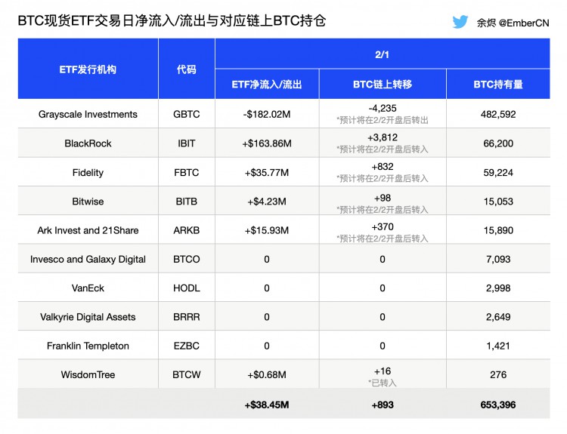Select the Ark Invest and 21Share name
This screenshot has width=567, height=434.
[88, 230]
